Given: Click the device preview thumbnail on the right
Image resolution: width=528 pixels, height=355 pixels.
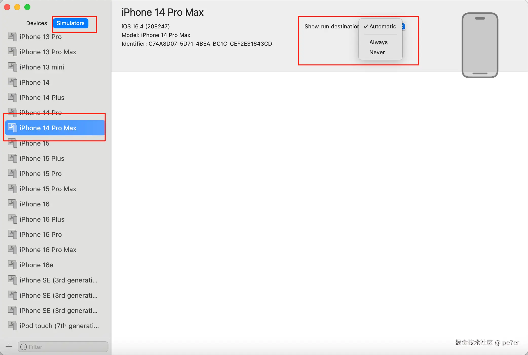Looking at the screenshot, I should pyautogui.click(x=480, y=45).
